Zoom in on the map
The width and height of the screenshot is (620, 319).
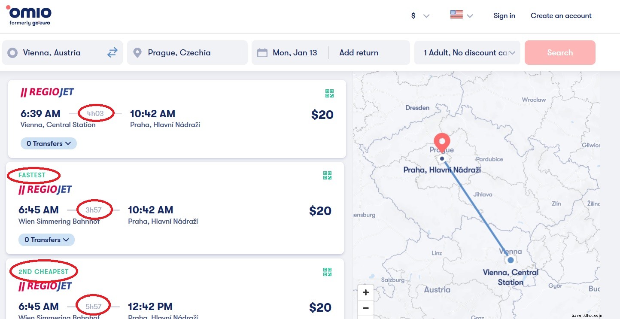click(x=366, y=293)
